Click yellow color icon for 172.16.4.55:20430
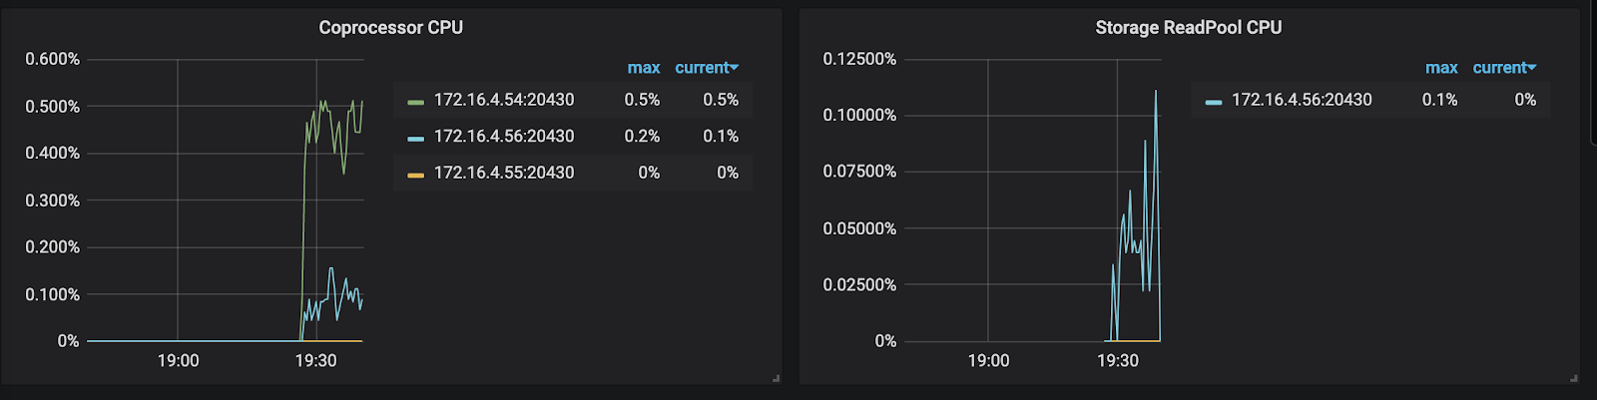 (416, 175)
